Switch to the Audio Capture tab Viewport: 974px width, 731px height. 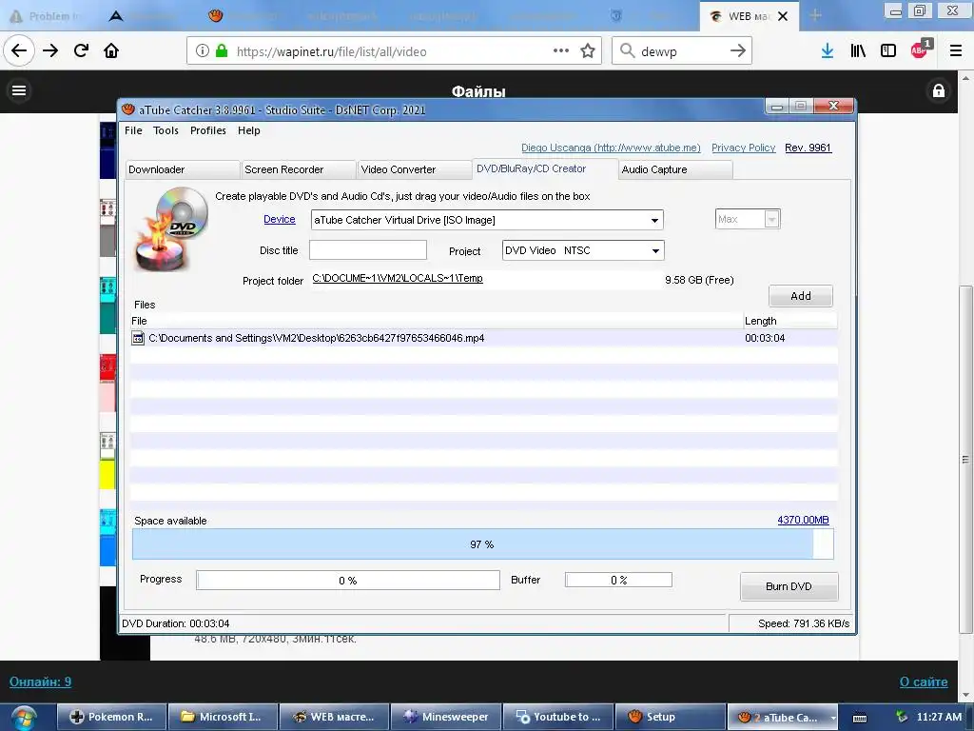coord(676,169)
